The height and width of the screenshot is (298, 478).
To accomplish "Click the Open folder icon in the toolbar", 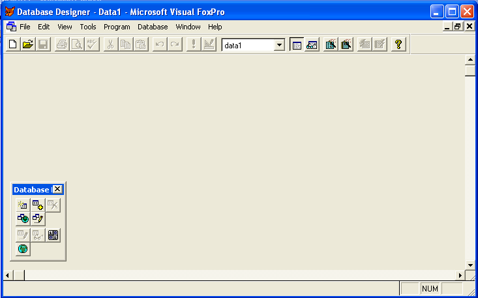I will coord(28,45).
